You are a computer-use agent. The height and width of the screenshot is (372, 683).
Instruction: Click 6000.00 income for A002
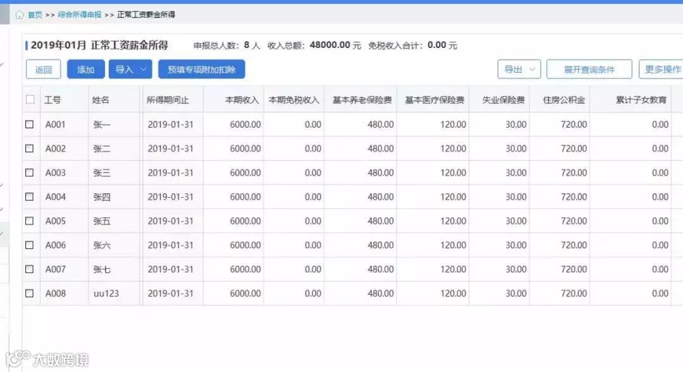point(245,148)
